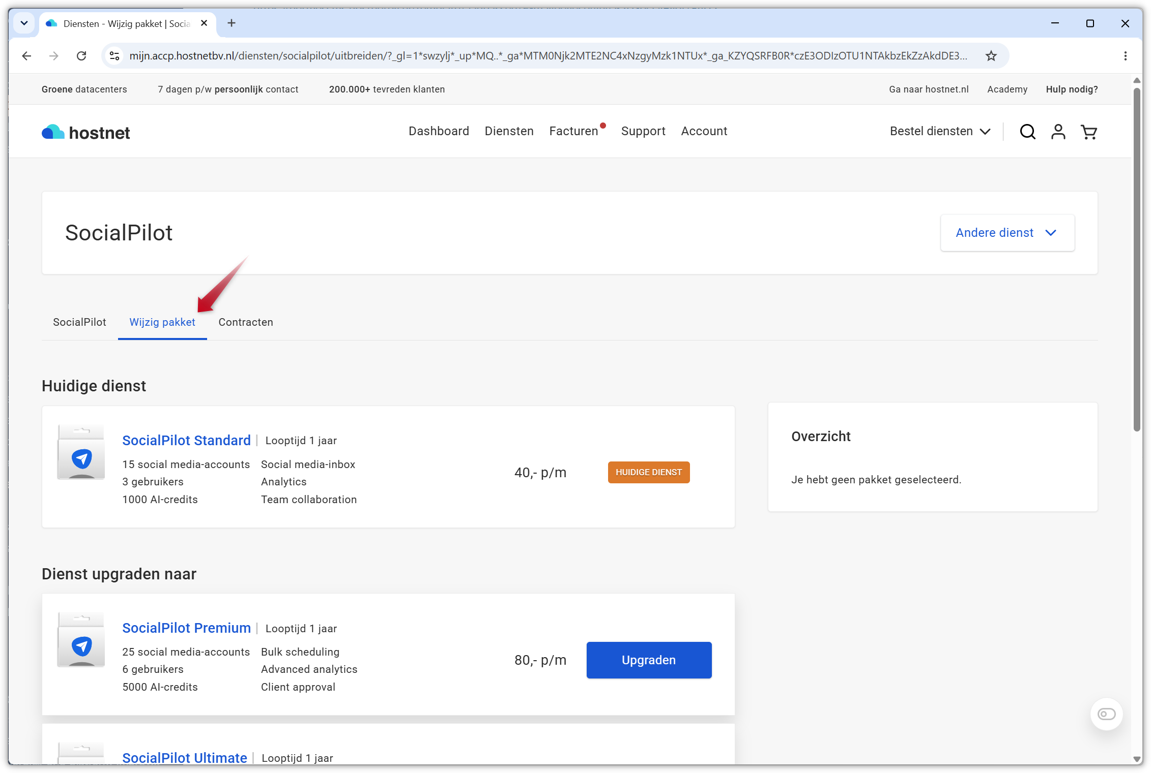Open Account in the main navigation
Image resolution: width=1151 pixels, height=773 pixels.
click(x=704, y=131)
